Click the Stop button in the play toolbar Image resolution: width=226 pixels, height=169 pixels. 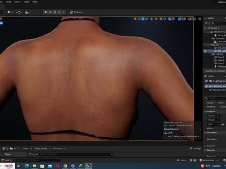point(55,12)
